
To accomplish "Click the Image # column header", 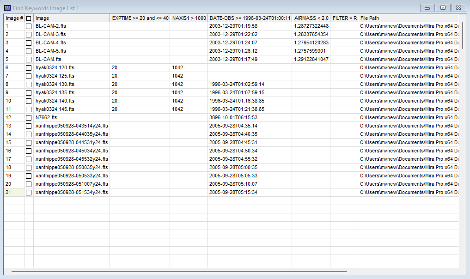I will click(x=14, y=18).
